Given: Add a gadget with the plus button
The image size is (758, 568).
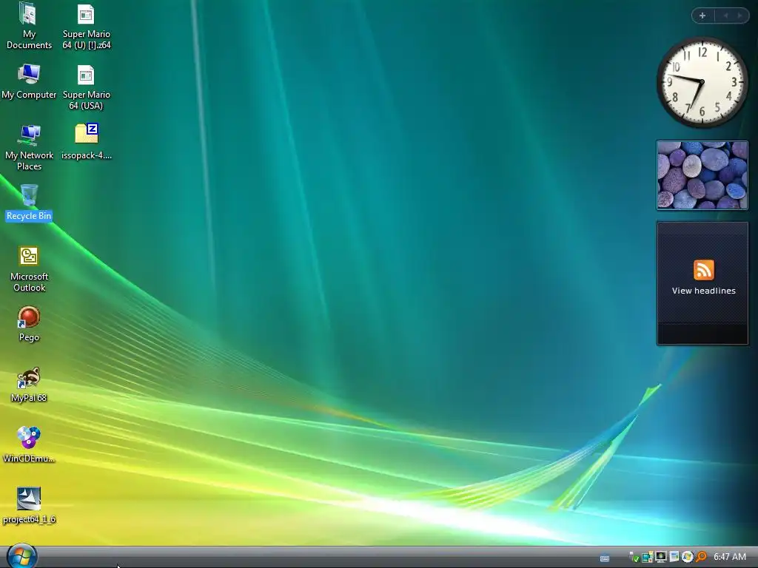Looking at the screenshot, I should (x=702, y=16).
